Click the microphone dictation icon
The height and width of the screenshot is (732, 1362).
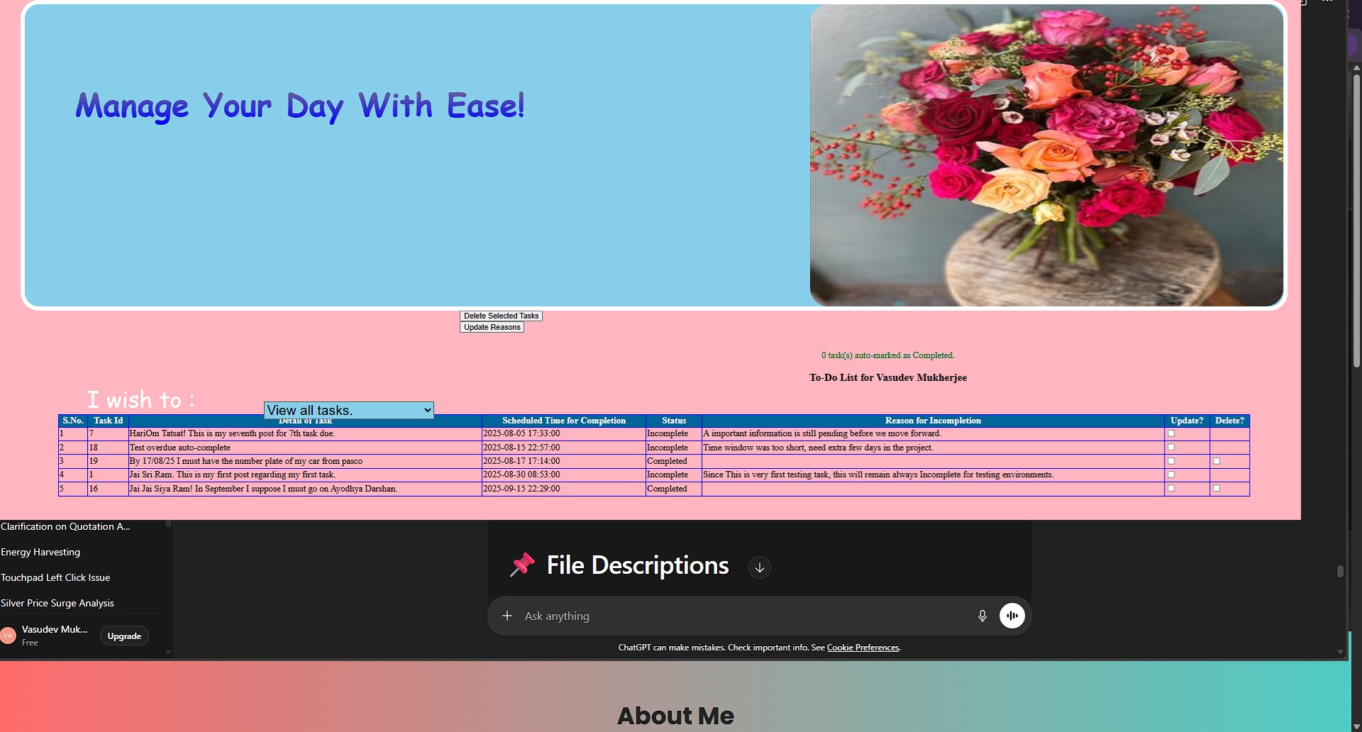click(x=982, y=616)
